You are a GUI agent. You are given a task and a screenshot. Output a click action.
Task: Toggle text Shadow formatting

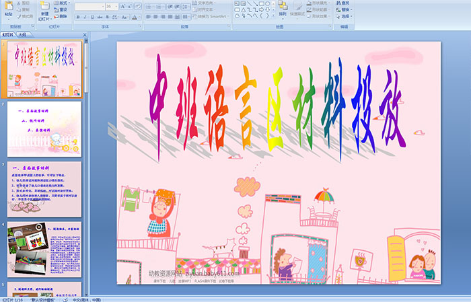[x=107, y=17]
